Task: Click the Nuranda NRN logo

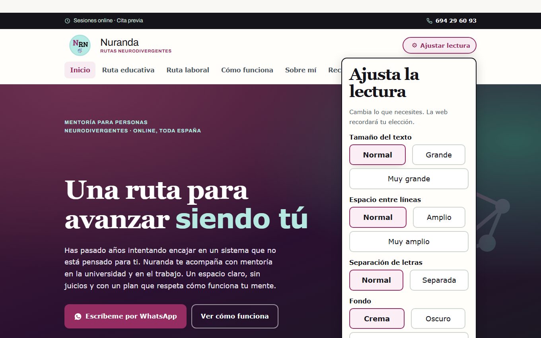Action: 80,45
